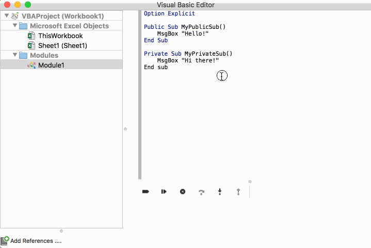371x248 pixels.
Task: Click the splitter handle below project pane
Action: (61, 231)
